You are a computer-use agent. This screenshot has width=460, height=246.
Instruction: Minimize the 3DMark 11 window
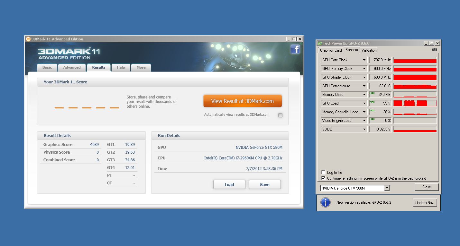click(x=289, y=39)
